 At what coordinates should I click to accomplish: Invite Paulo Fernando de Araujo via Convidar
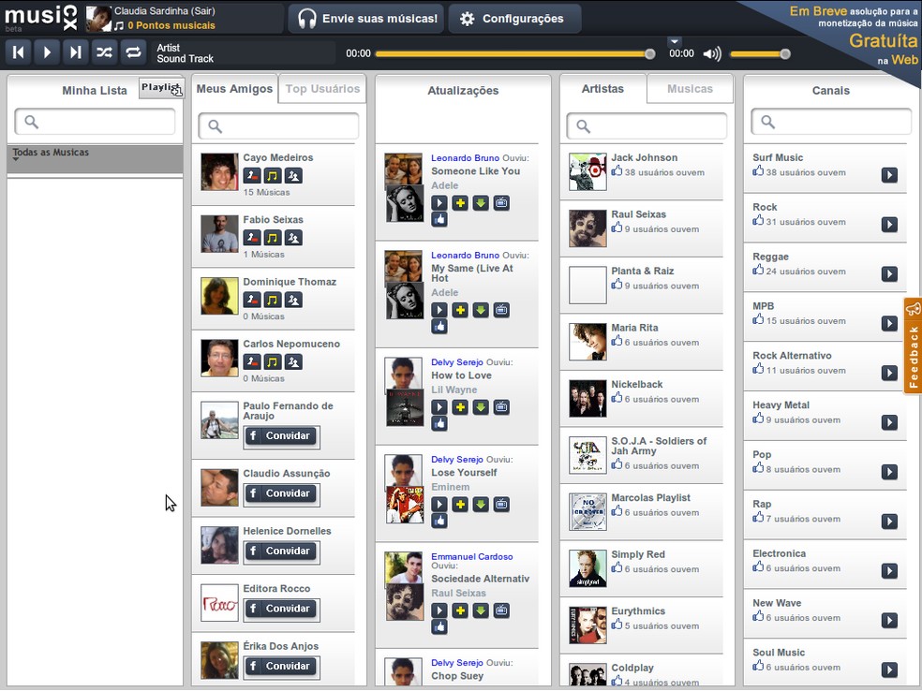[x=281, y=436]
